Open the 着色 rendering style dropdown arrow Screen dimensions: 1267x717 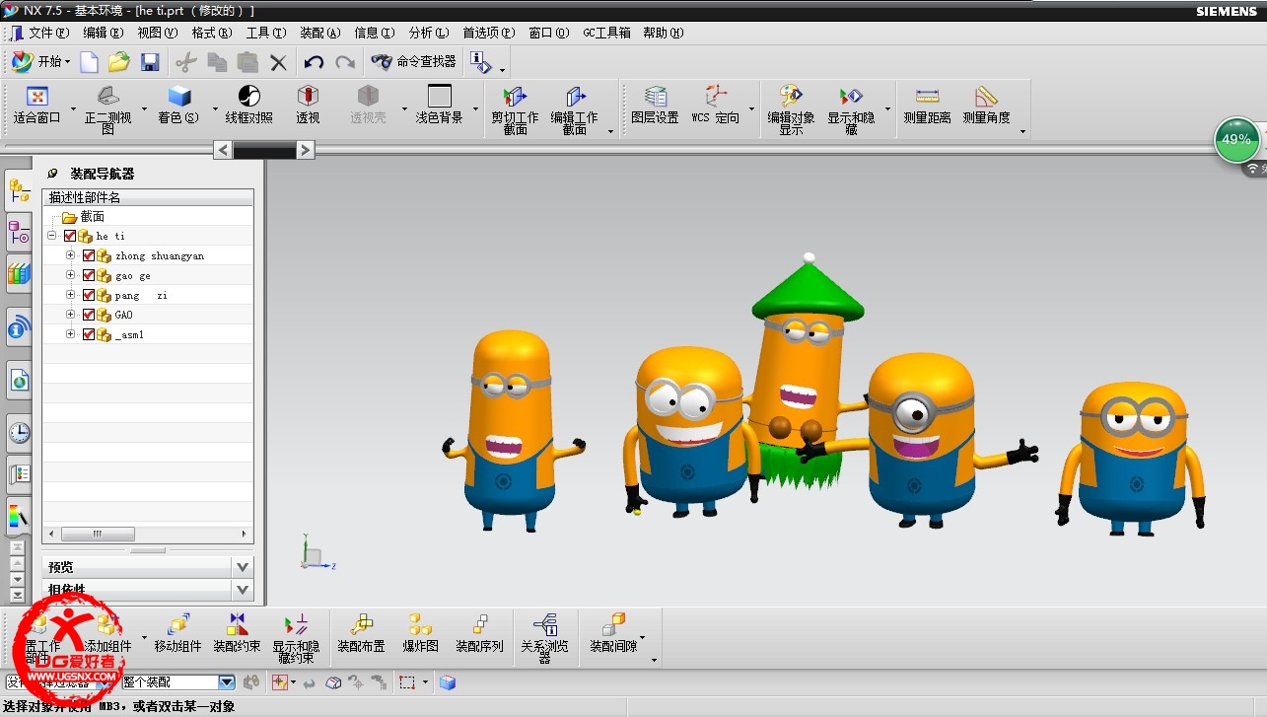pos(216,109)
